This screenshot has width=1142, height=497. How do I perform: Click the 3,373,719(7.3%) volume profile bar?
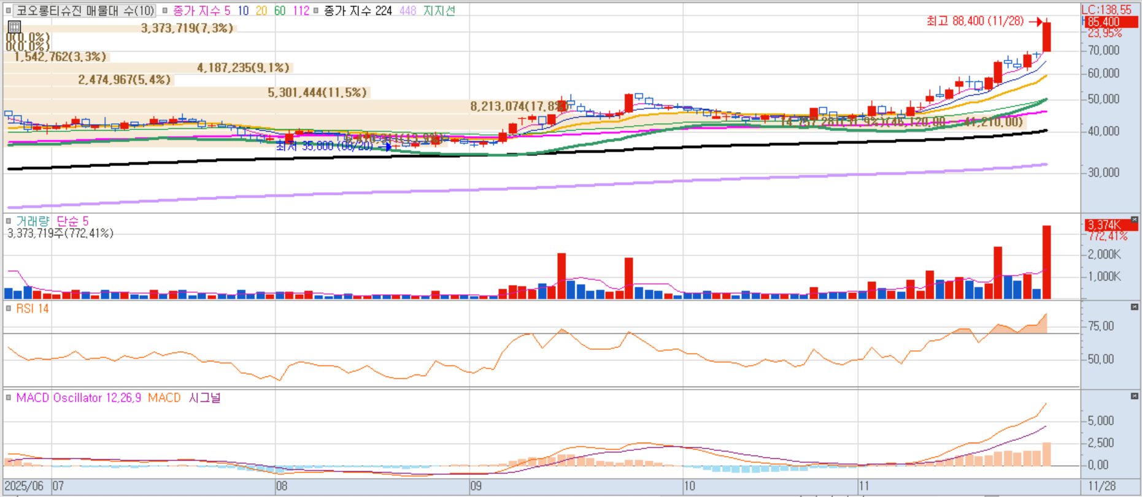coord(120,28)
